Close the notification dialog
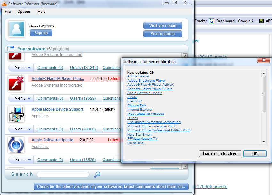This screenshot has width=272, height=195. [x=264, y=60]
